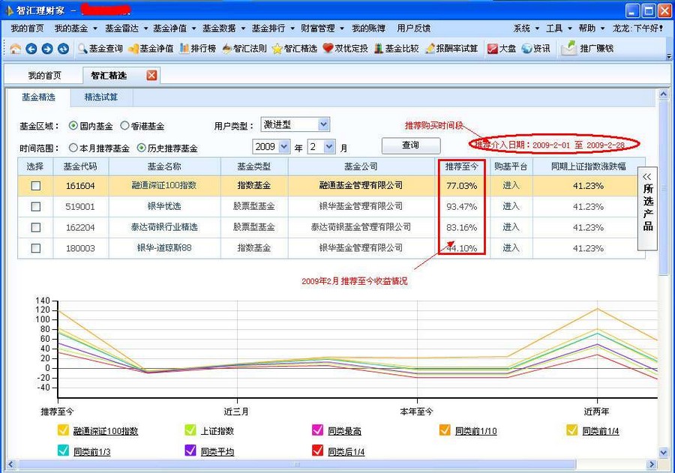Click the 同期上证指数涨跌幅 column header

[x=589, y=166]
